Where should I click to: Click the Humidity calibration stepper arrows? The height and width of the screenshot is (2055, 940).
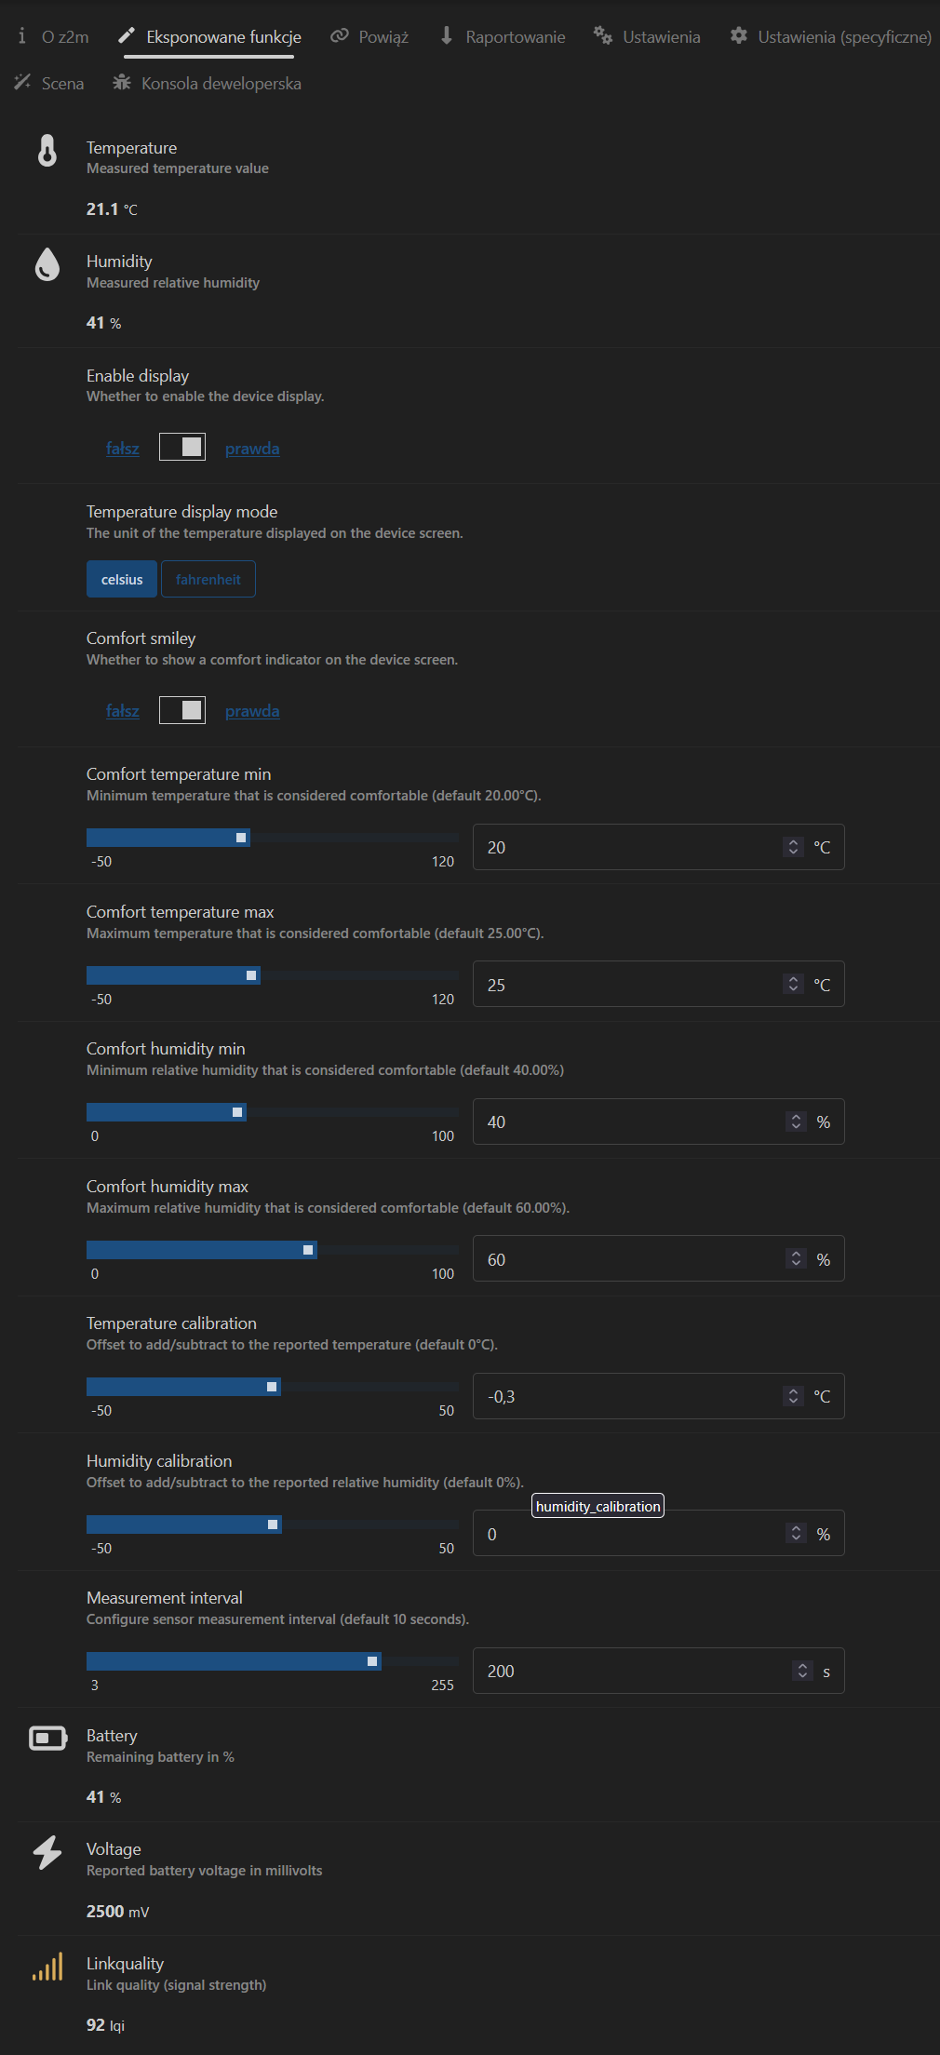pyautogui.click(x=796, y=1533)
